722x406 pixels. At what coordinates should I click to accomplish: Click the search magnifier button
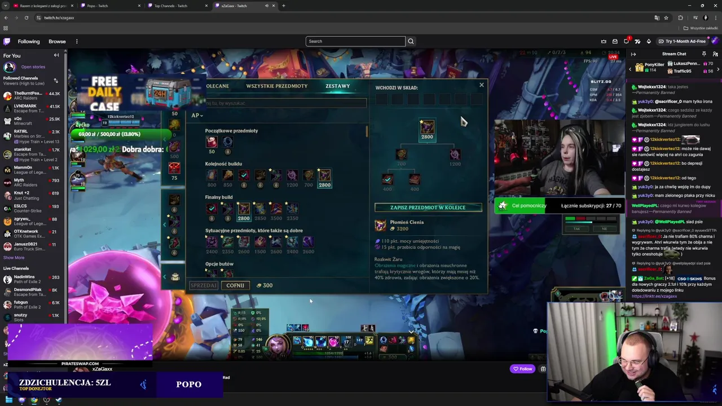411,41
